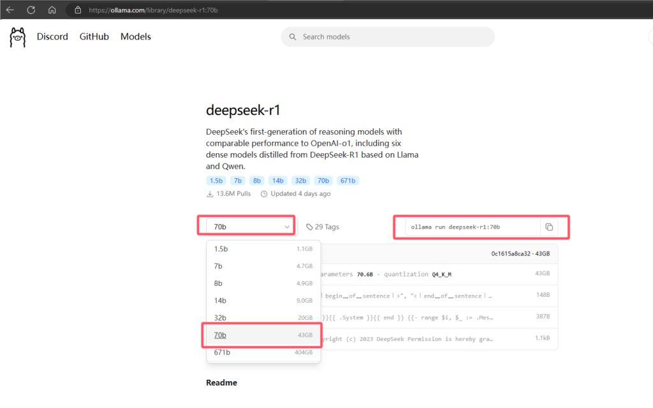Screen dimensions: 653x408
Task: Choose 671b 404GB from dropdown list
Action: pyautogui.click(x=263, y=352)
